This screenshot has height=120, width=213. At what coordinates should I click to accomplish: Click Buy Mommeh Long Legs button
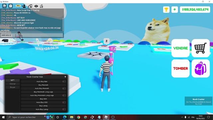(43, 92)
